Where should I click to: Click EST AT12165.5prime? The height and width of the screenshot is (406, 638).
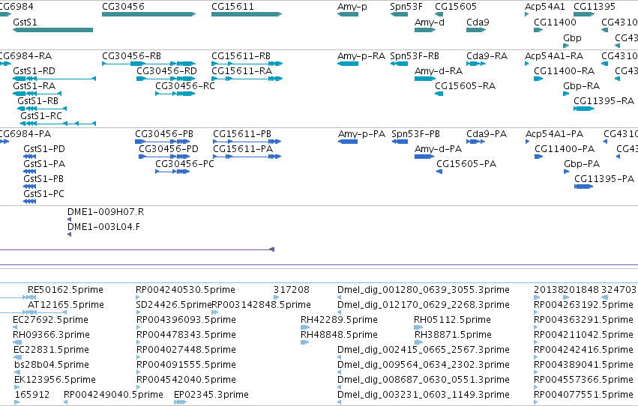(65, 305)
